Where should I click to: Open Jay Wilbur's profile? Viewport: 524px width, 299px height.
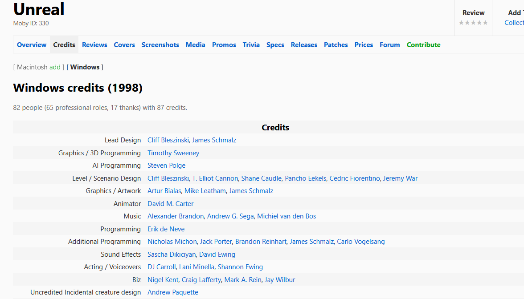(280, 279)
